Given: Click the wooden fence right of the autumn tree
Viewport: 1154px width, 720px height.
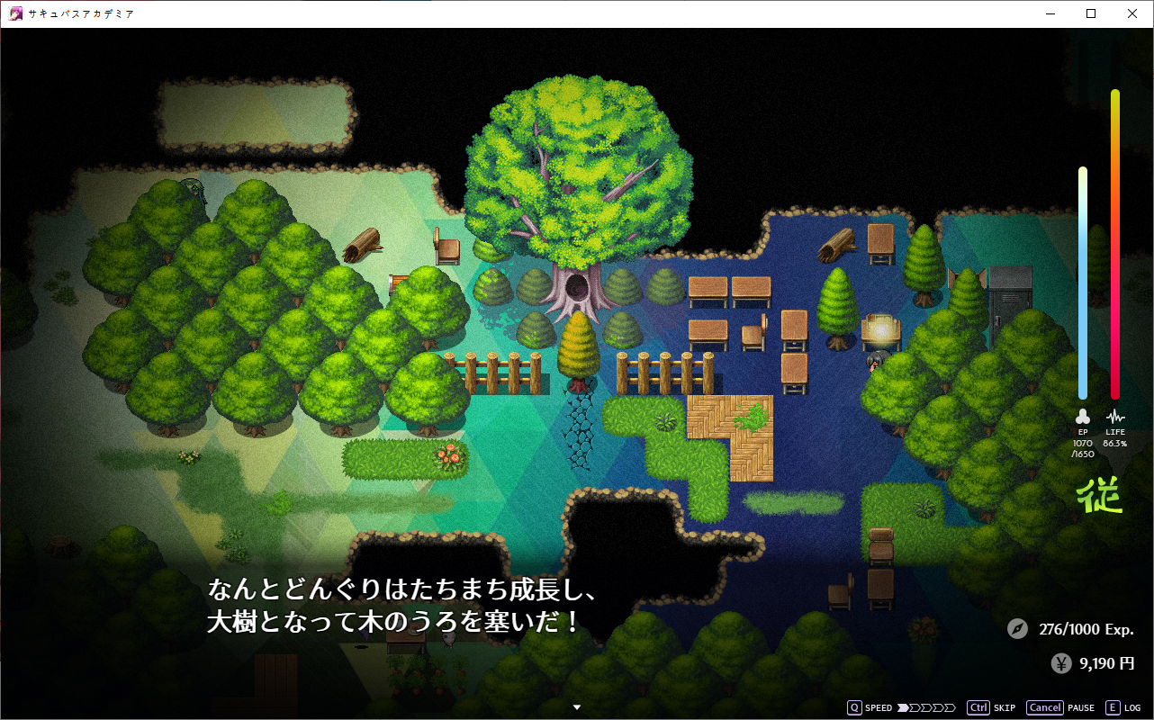Looking at the screenshot, I should pyautogui.click(x=665, y=373).
